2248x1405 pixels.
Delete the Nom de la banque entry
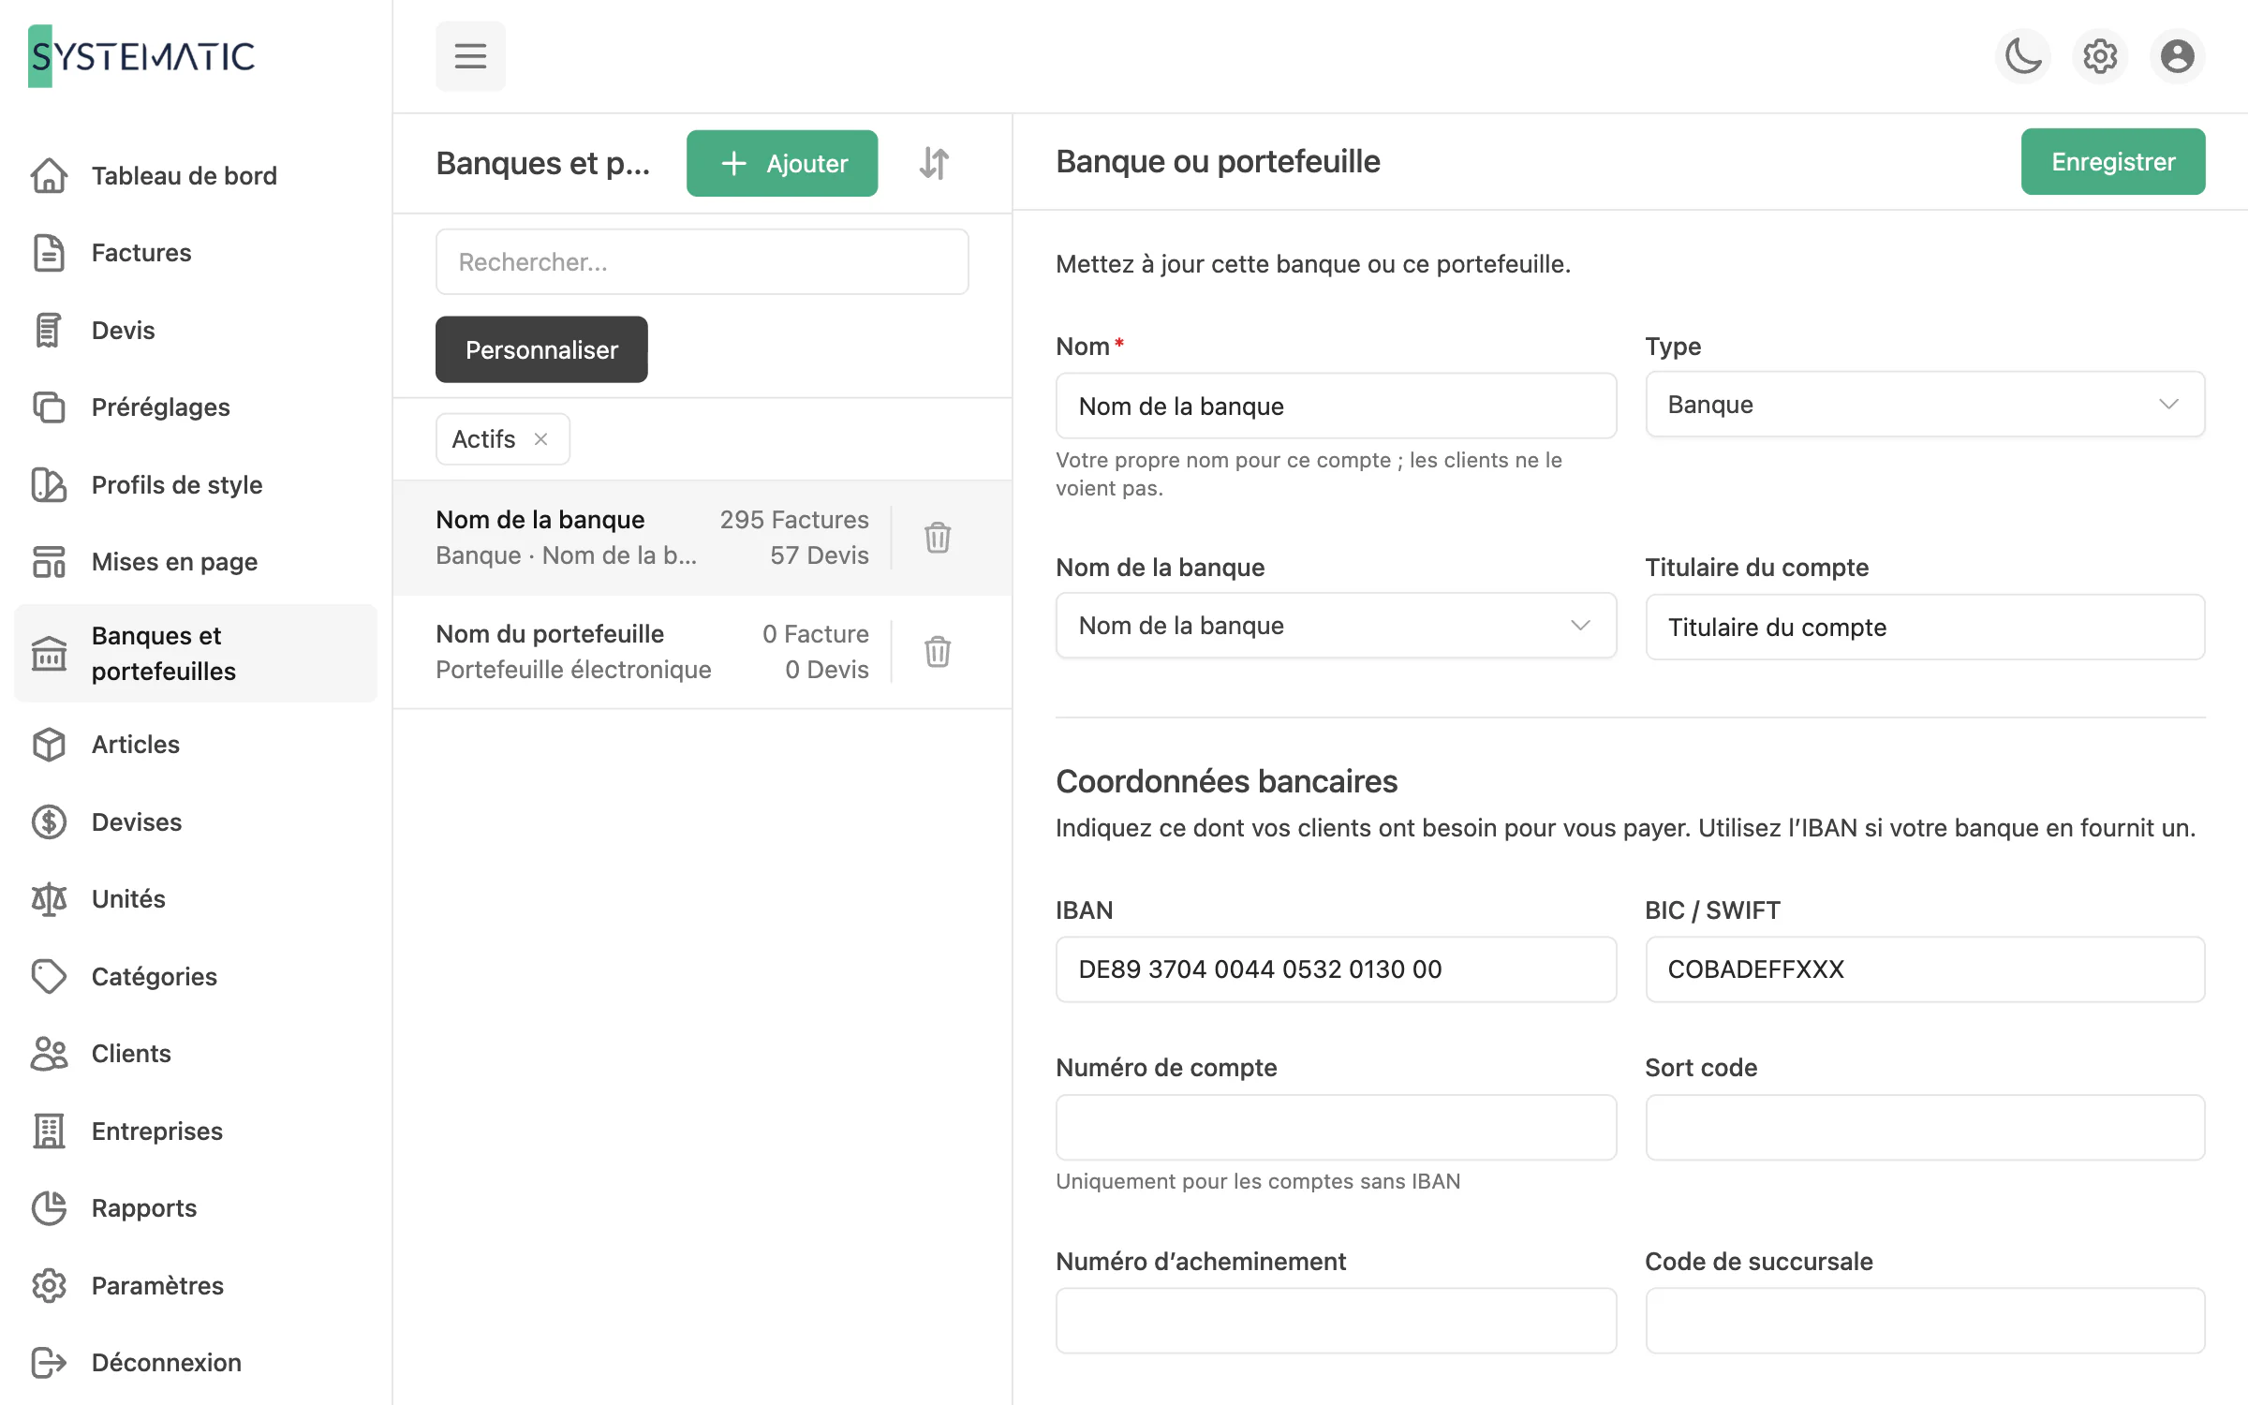[938, 538]
